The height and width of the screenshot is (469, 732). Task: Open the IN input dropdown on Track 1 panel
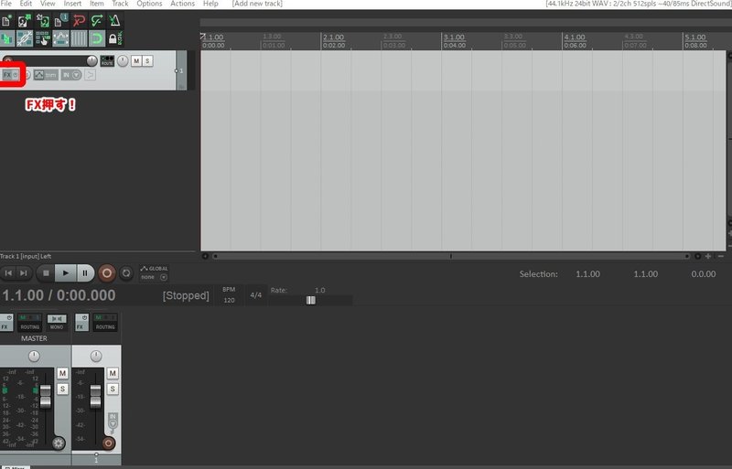71,75
